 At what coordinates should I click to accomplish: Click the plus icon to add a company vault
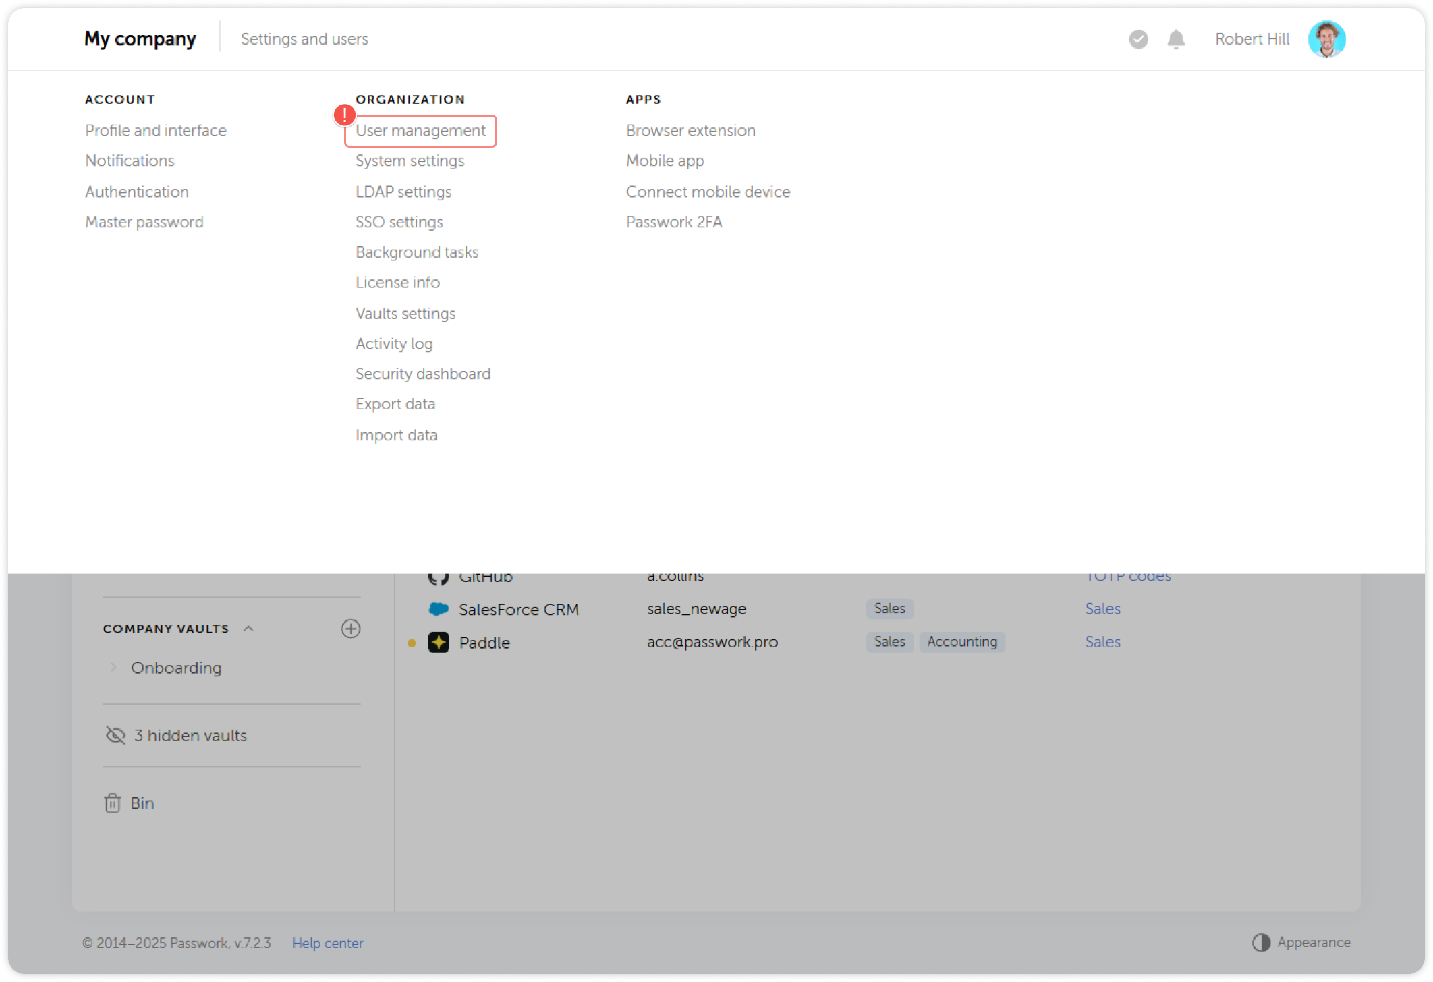click(x=350, y=629)
